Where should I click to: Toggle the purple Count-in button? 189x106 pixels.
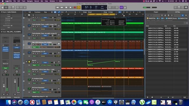121,7
